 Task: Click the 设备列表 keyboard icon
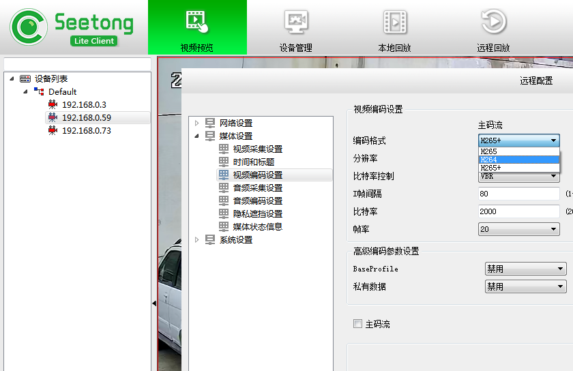point(25,78)
